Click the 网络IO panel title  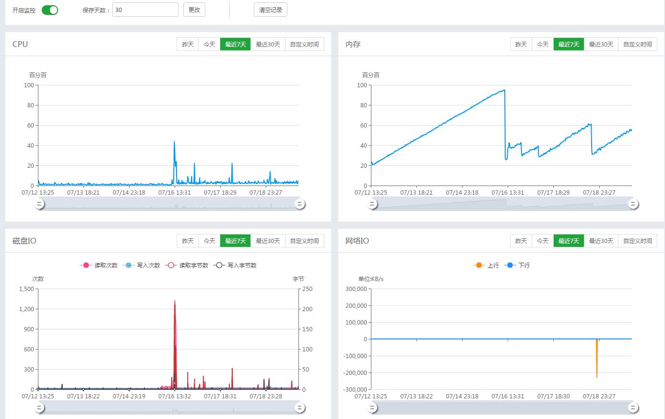(357, 241)
